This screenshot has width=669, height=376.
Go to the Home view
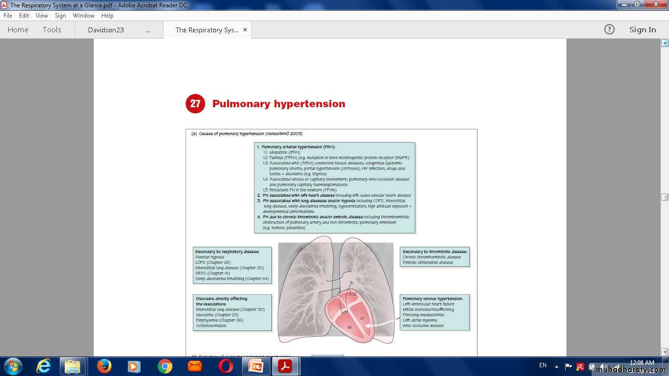[18, 30]
